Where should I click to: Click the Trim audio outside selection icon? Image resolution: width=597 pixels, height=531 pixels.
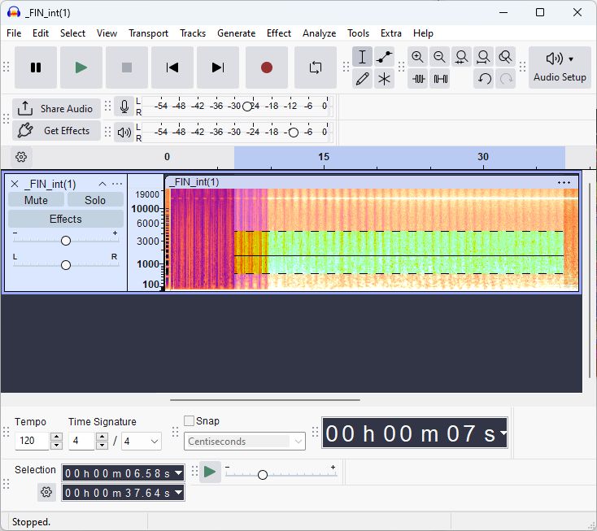click(418, 79)
